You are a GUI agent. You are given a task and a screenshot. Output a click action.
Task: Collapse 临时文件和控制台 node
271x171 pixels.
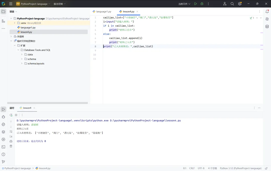pos(11,41)
